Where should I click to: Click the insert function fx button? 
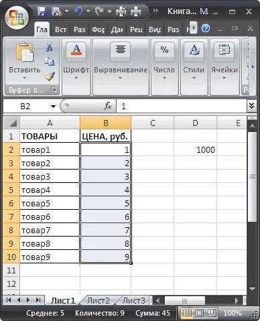[108, 106]
